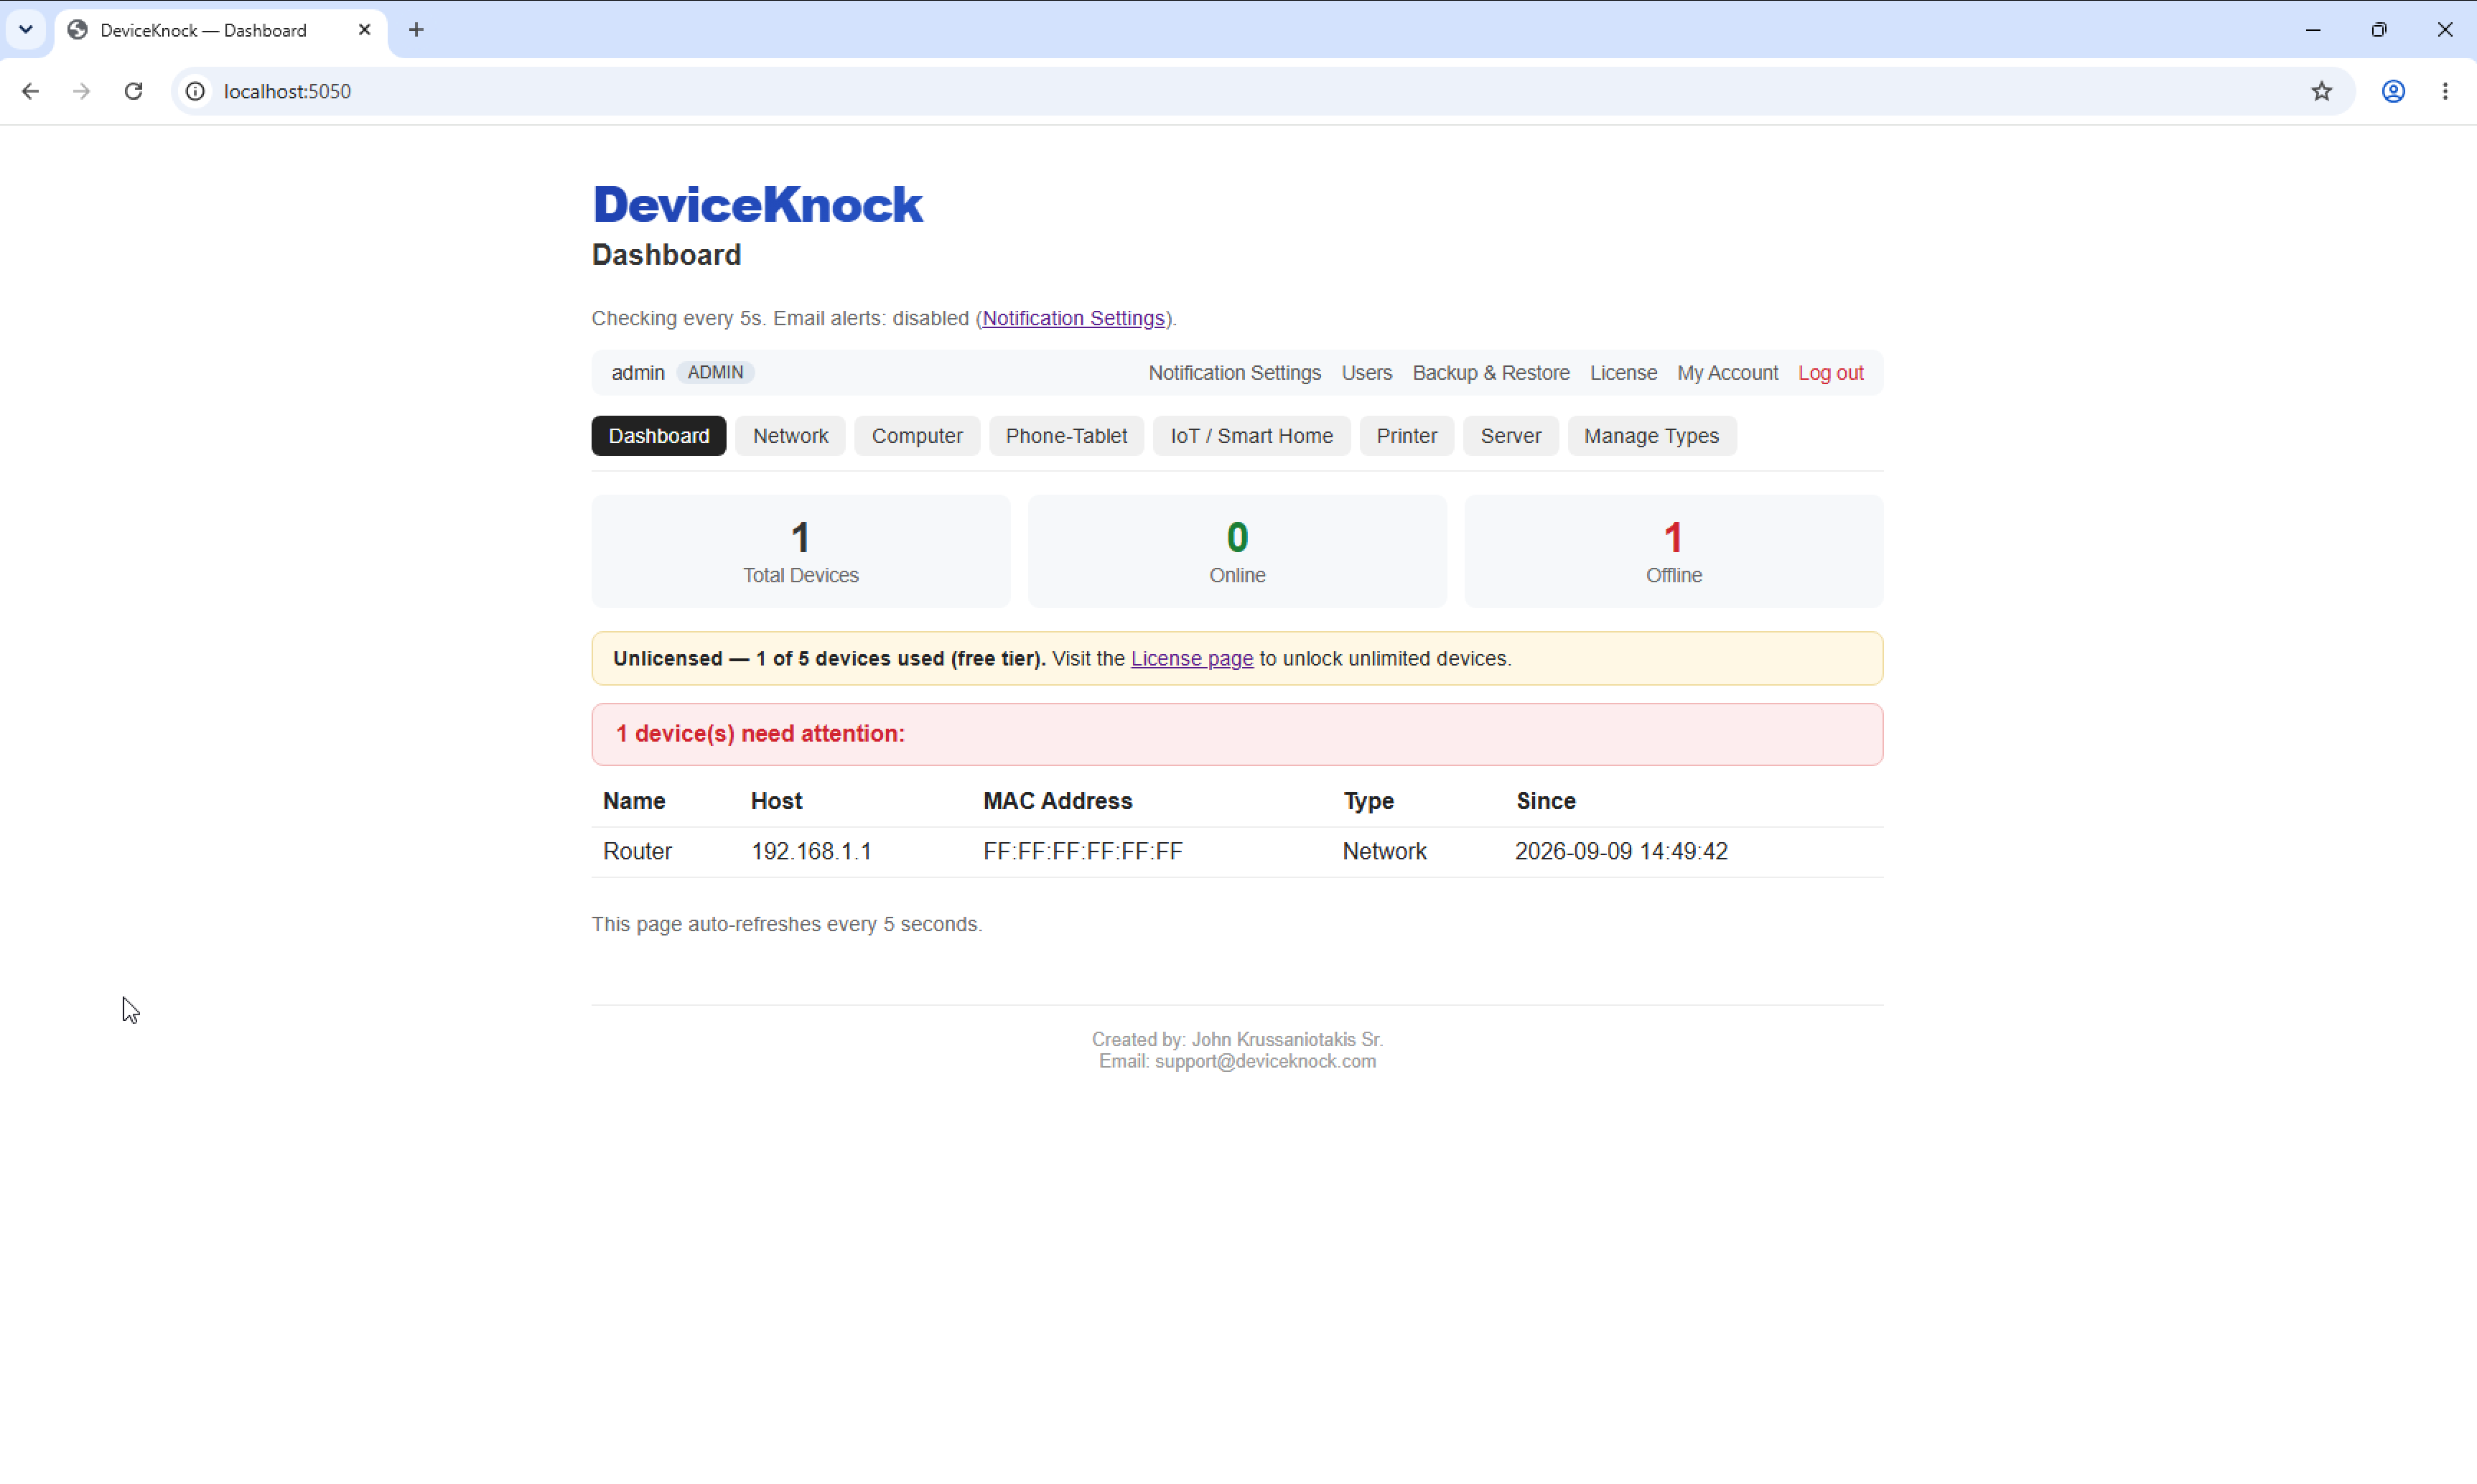This screenshot has width=2477, height=1484.
Task: Open the Manage Types tab
Action: click(x=1651, y=436)
